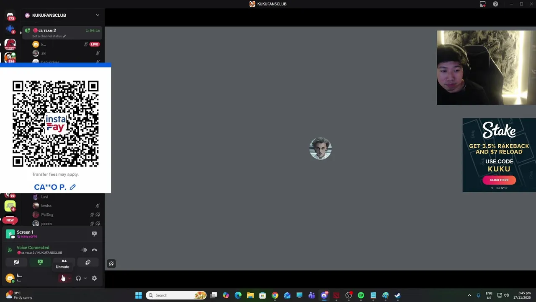Open Discord in taskbar
The height and width of the screenshot is (302, 536).
coord(324,295)
